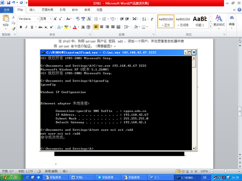The height and width of the screenshot is (181, 242).
Task: Click the Windows 开始 Start button
Action: [11, 178]
